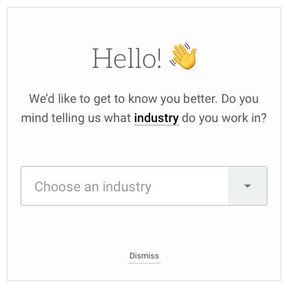The image size is (288, 288).
Task: Click the small triangle caret icon
Action: click(248, 186)
